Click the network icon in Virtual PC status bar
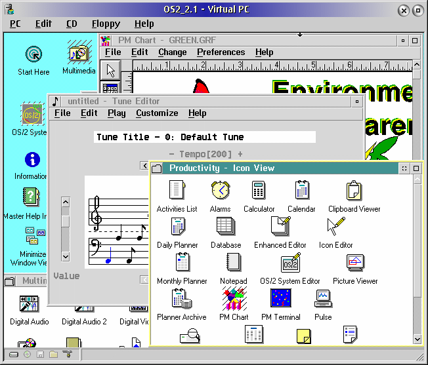 (67, 354)
